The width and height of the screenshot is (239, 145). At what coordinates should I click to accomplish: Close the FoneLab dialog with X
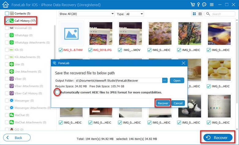(x=183, y=63)
